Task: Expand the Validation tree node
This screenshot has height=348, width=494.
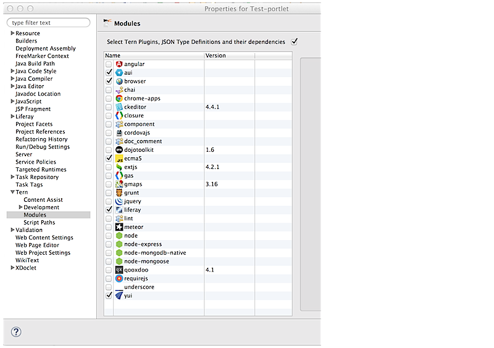Action: (x=12, y=230)
